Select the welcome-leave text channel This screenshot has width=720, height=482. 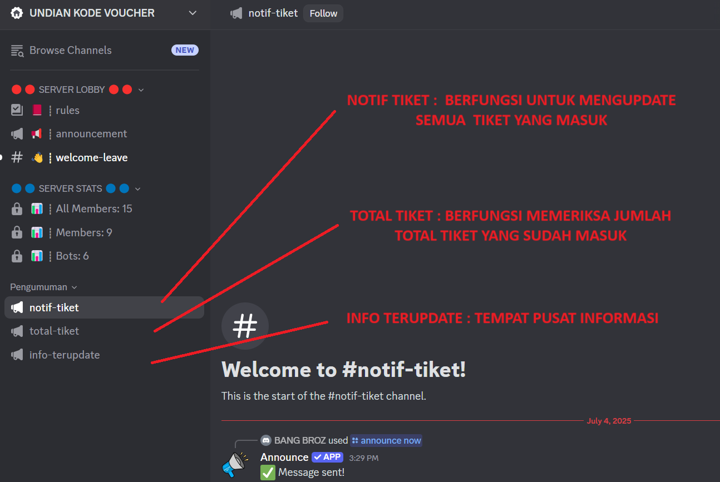tap(104, 157)
